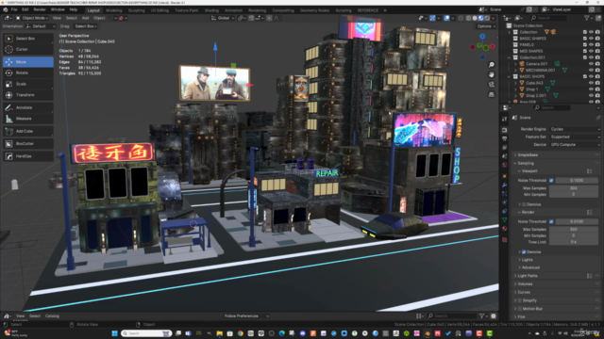The height and width of the screenshot is (339, 604).
Task: Open the Render menu
Action: tap(40, 9)
